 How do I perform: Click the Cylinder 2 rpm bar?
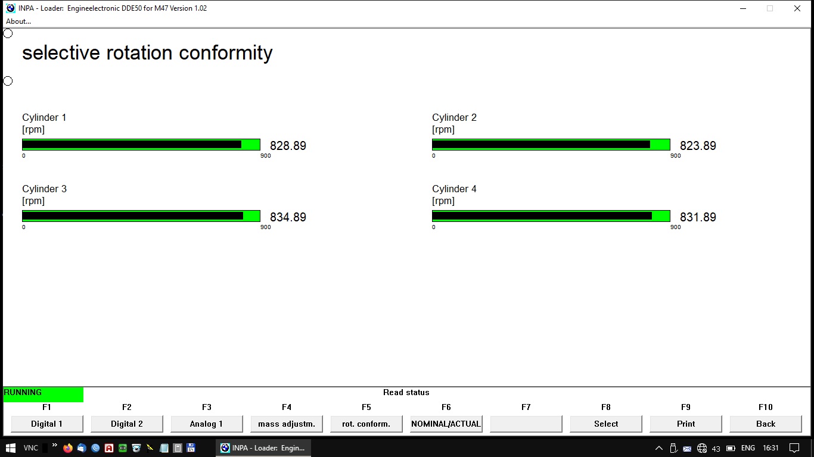[x=551, y=145]
